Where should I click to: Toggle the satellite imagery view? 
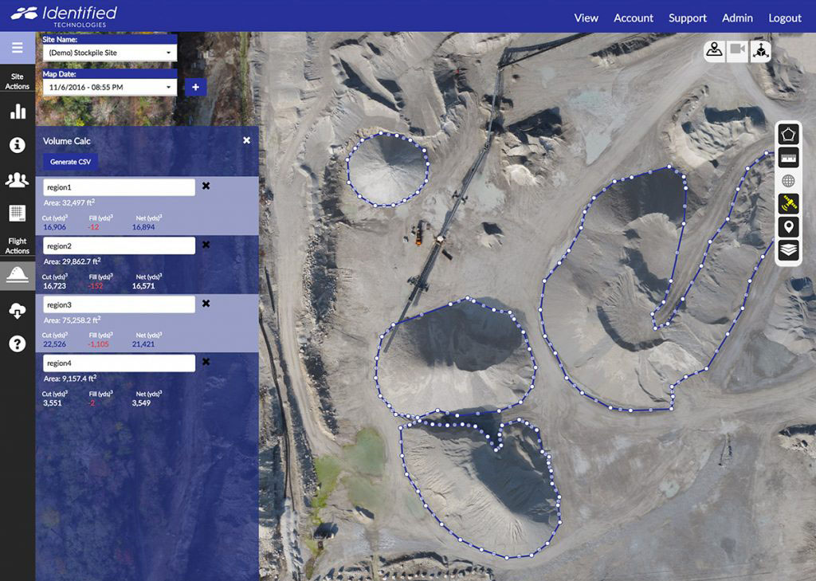[788, 204]
